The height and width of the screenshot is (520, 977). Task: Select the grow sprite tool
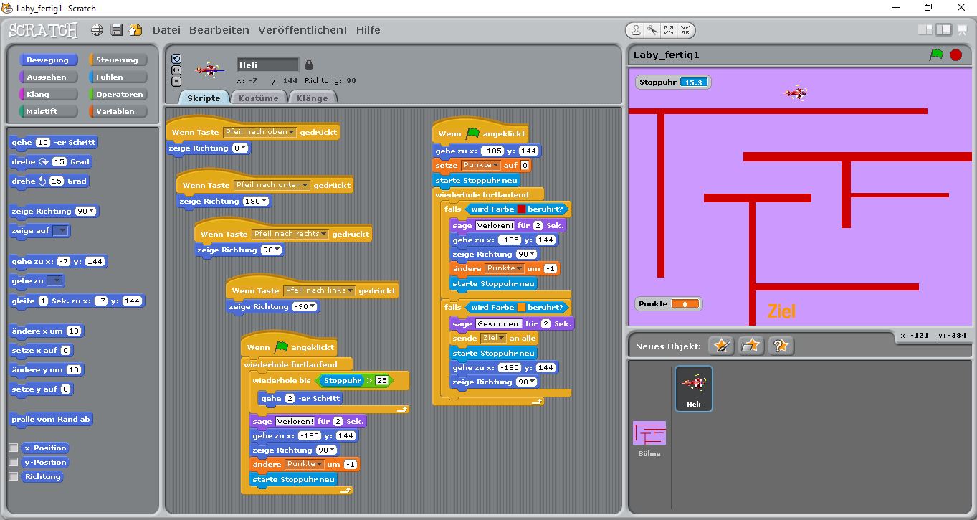tap(669, 30)
